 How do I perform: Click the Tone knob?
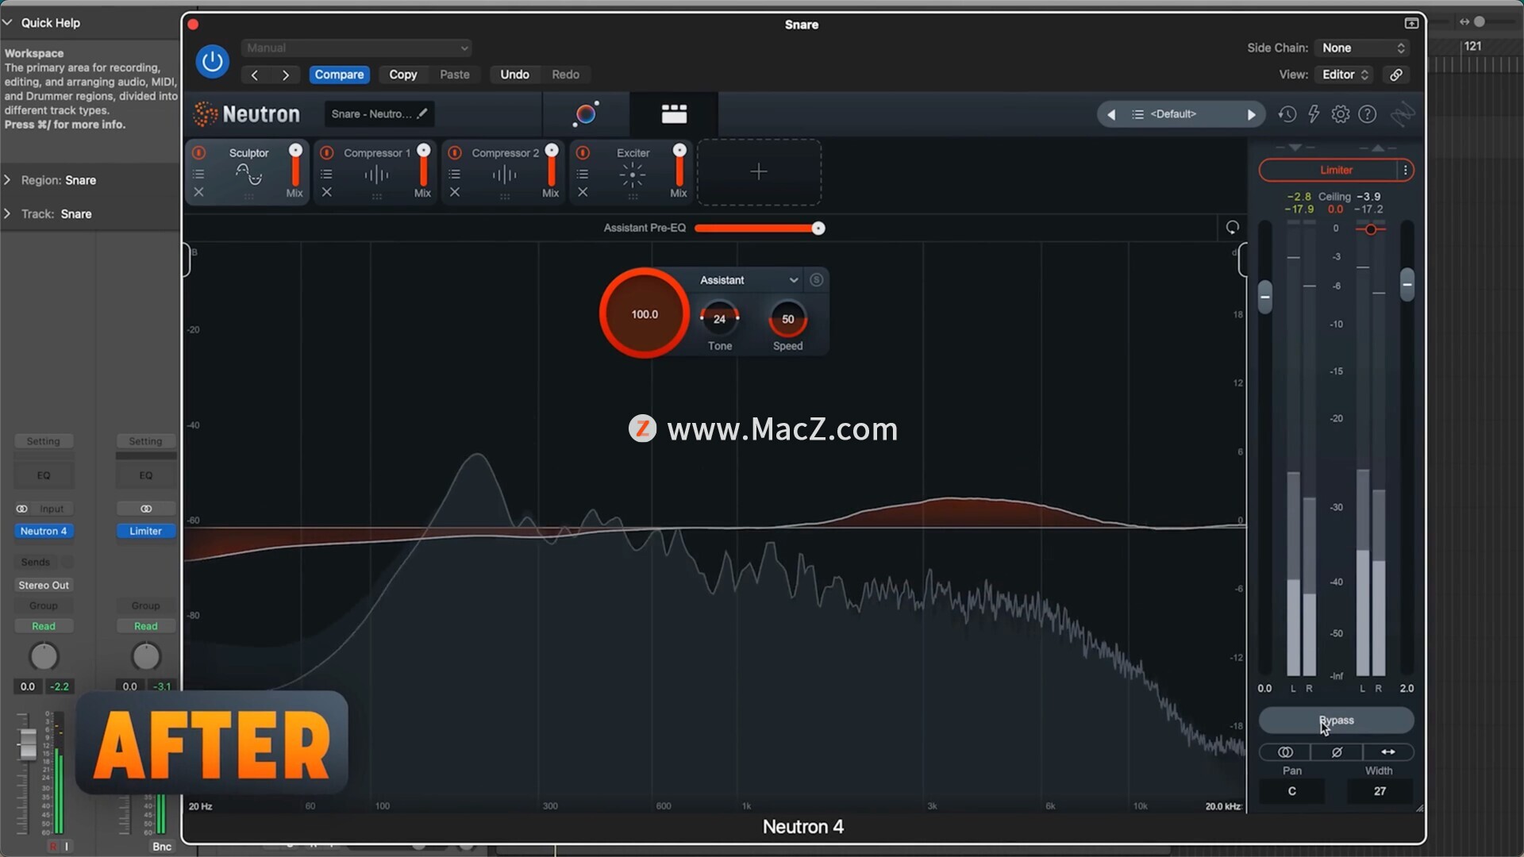(x=720, y=319)
